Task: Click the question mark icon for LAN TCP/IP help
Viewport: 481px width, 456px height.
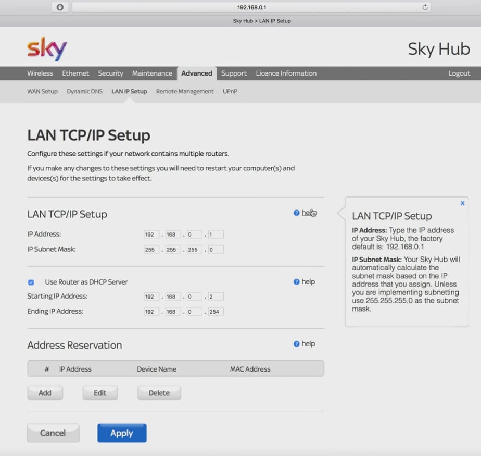Action: pyautogui.click(x=296, y=213)
